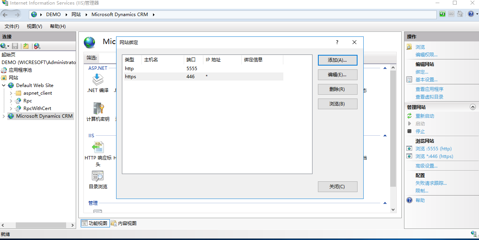Click the 基本设置 icon in the Actions pane
This screenshot has width=479, height=240.
(409, 79)
